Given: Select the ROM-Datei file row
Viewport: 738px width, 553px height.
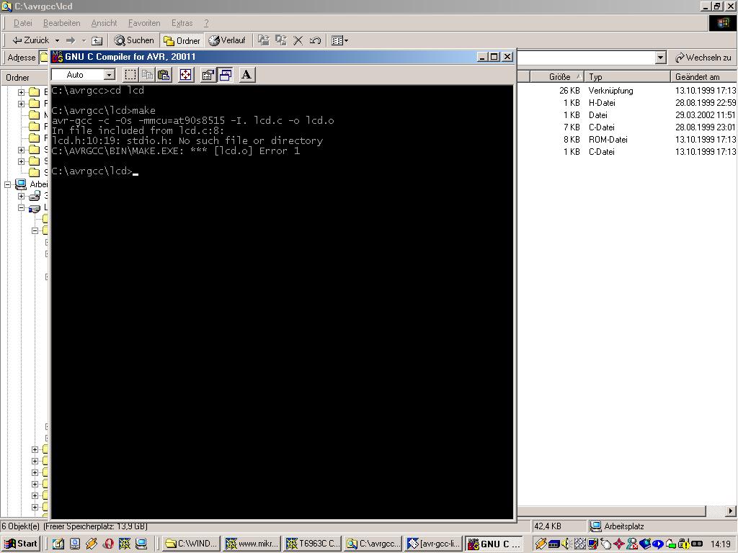Looking at the screenshot, I should (628, 139).
